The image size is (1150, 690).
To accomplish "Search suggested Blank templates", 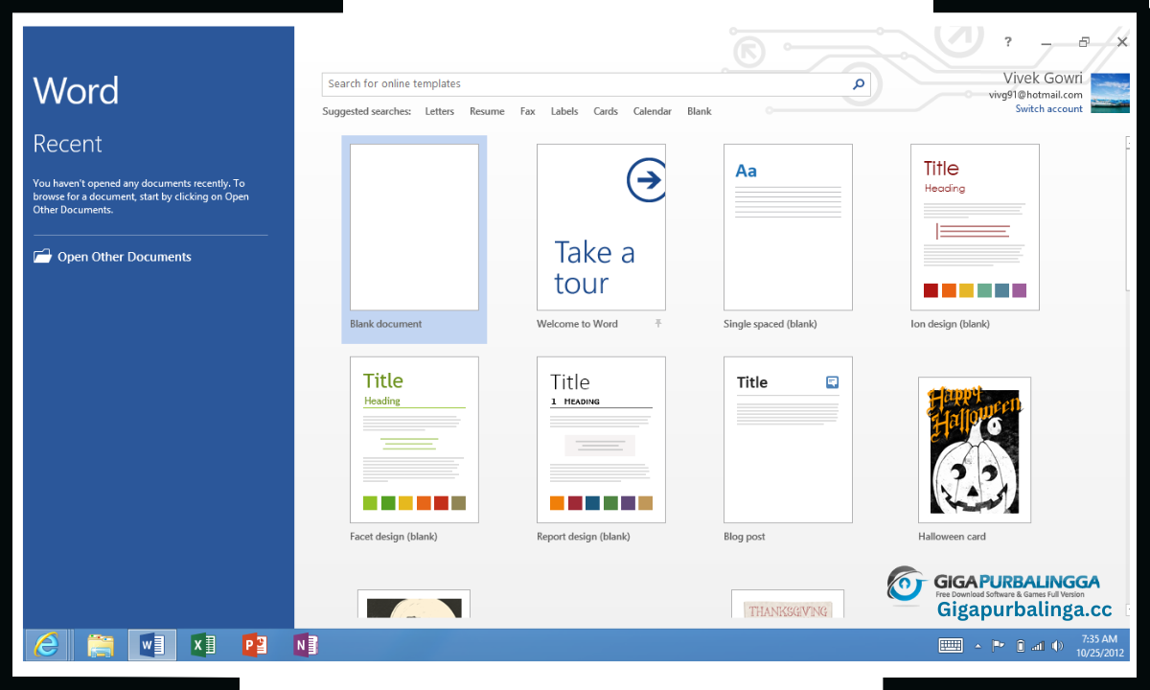I will (700, 111).
